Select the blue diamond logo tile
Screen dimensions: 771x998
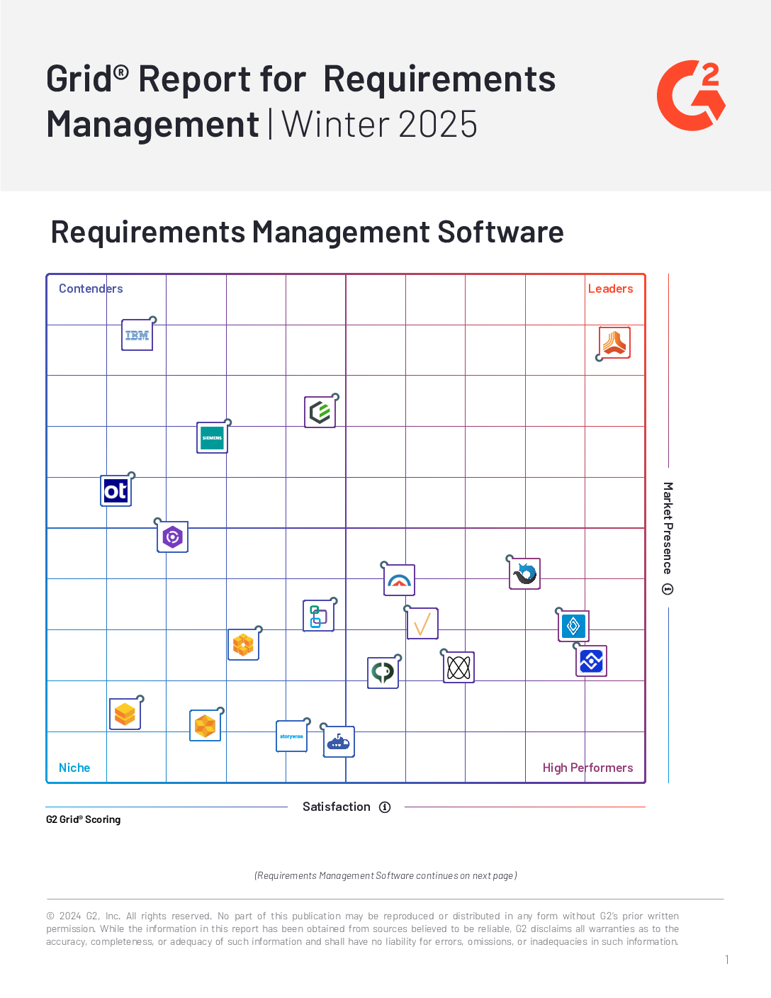(x=574, y=626)
